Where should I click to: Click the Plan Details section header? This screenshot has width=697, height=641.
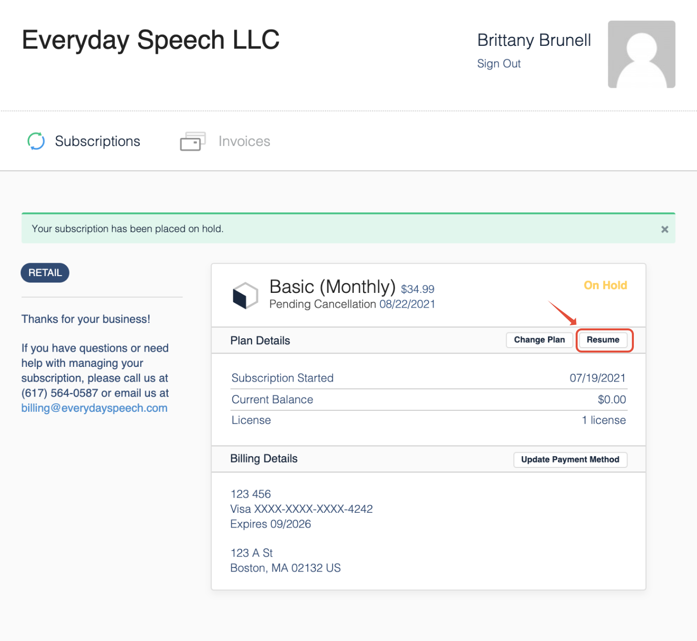260,341
